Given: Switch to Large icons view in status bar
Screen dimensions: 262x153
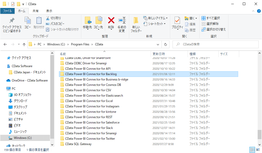Looking at the screenshot, I should click(258, 150).
